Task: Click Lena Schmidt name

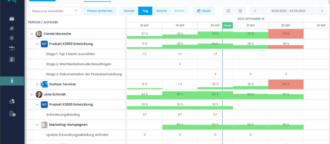Action: (x=54, y=94)
